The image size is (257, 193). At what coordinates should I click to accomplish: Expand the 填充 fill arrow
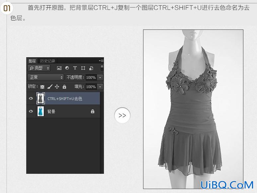click(100, 87)
